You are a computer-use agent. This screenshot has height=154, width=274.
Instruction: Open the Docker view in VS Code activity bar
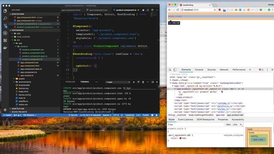click(x=5, y=47)
